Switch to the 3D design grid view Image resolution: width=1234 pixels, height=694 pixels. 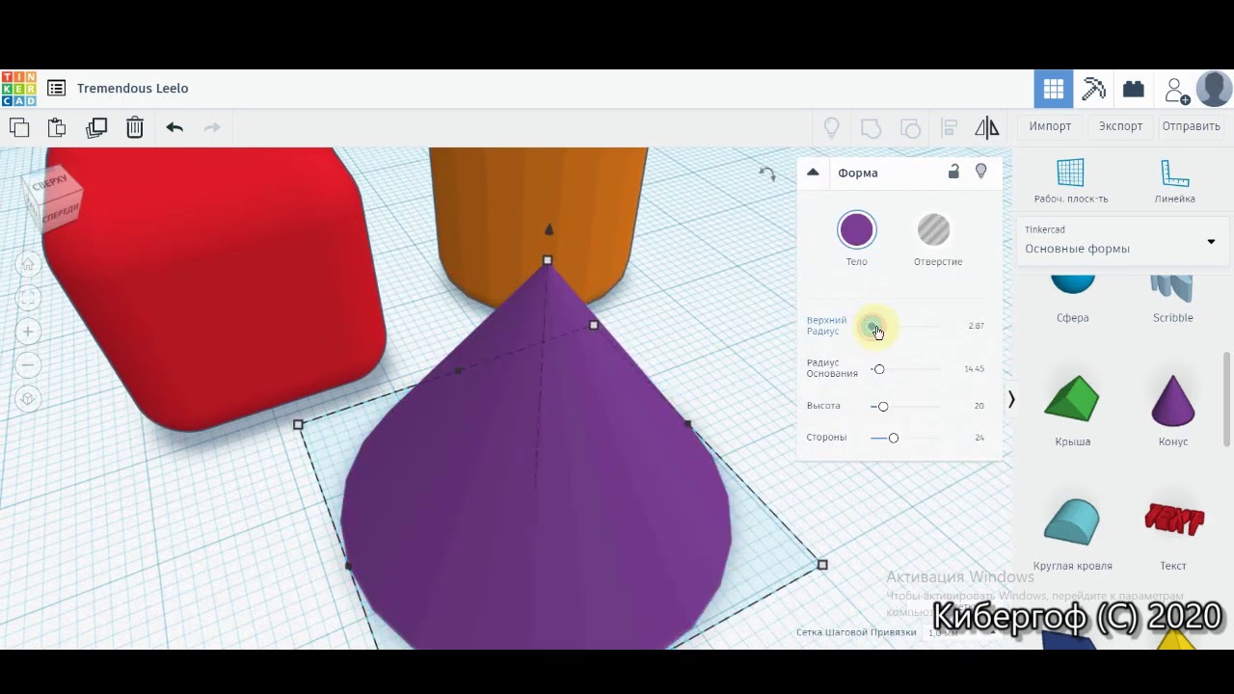point(1054,90)
